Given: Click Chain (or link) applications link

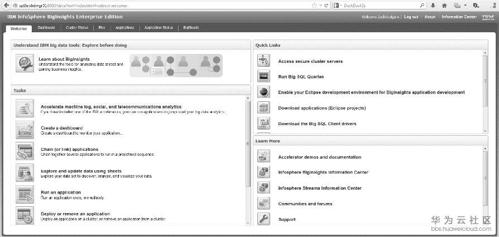Looking at the screenshot, I should pos(69,149).
